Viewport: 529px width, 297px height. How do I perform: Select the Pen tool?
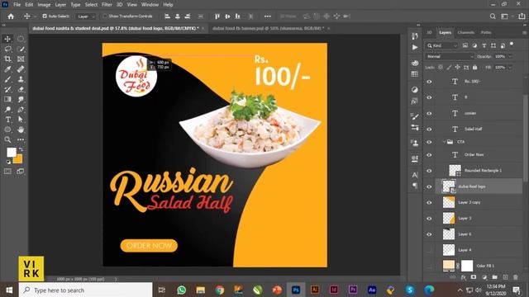tap(21, 110)
